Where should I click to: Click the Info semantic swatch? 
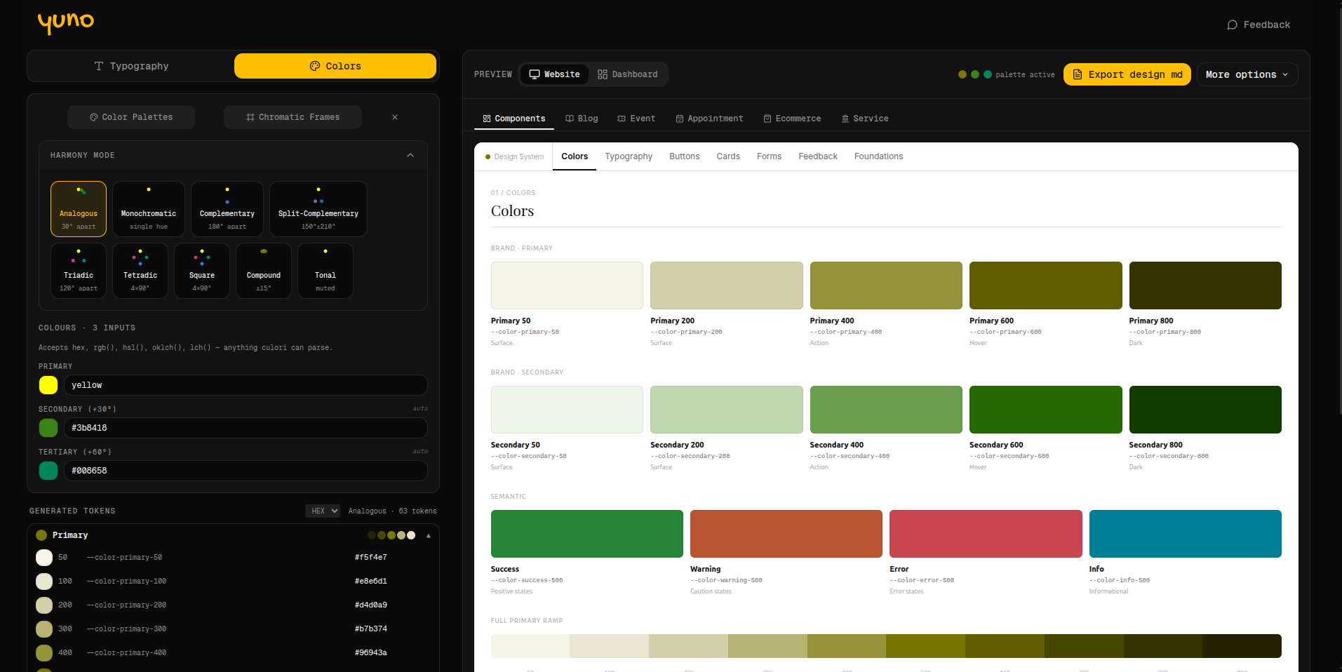[x=1186, y=534]
